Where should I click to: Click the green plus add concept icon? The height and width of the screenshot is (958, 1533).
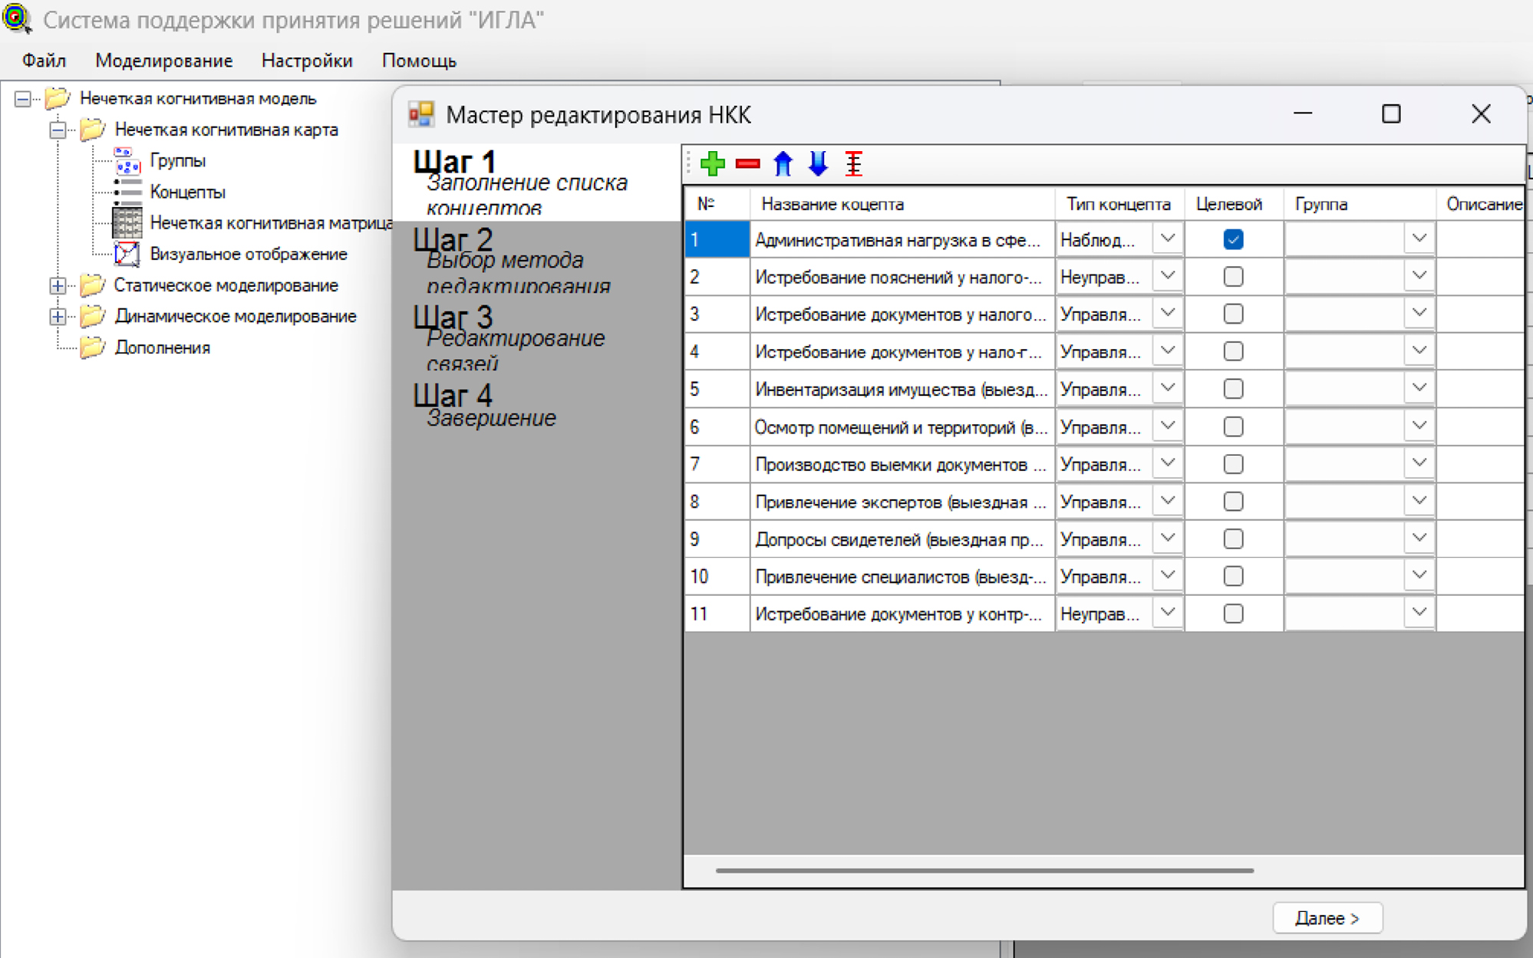coord(712,163)
